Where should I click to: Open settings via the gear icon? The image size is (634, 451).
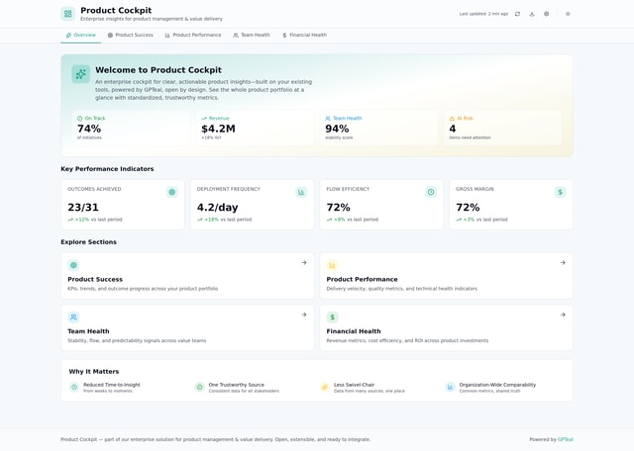[x=546, y=14]
